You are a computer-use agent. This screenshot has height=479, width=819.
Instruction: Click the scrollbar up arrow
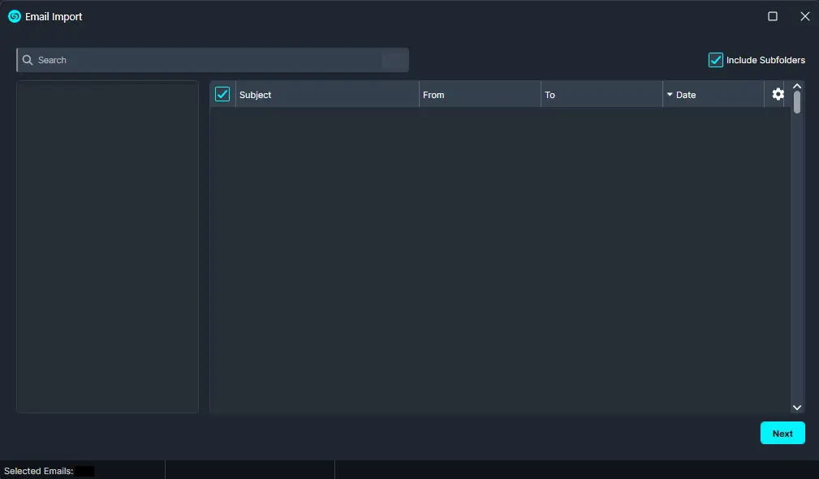click(x=797, y=86)
